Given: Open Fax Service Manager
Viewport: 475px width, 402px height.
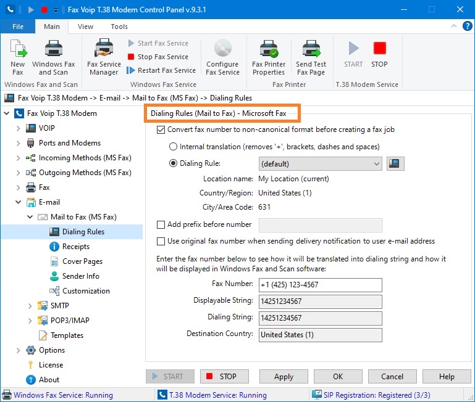Looking at the screenshot, I should (104, 57).
